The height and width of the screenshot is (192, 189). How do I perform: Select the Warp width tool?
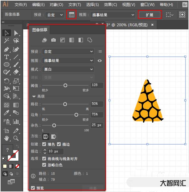point(7,88)
